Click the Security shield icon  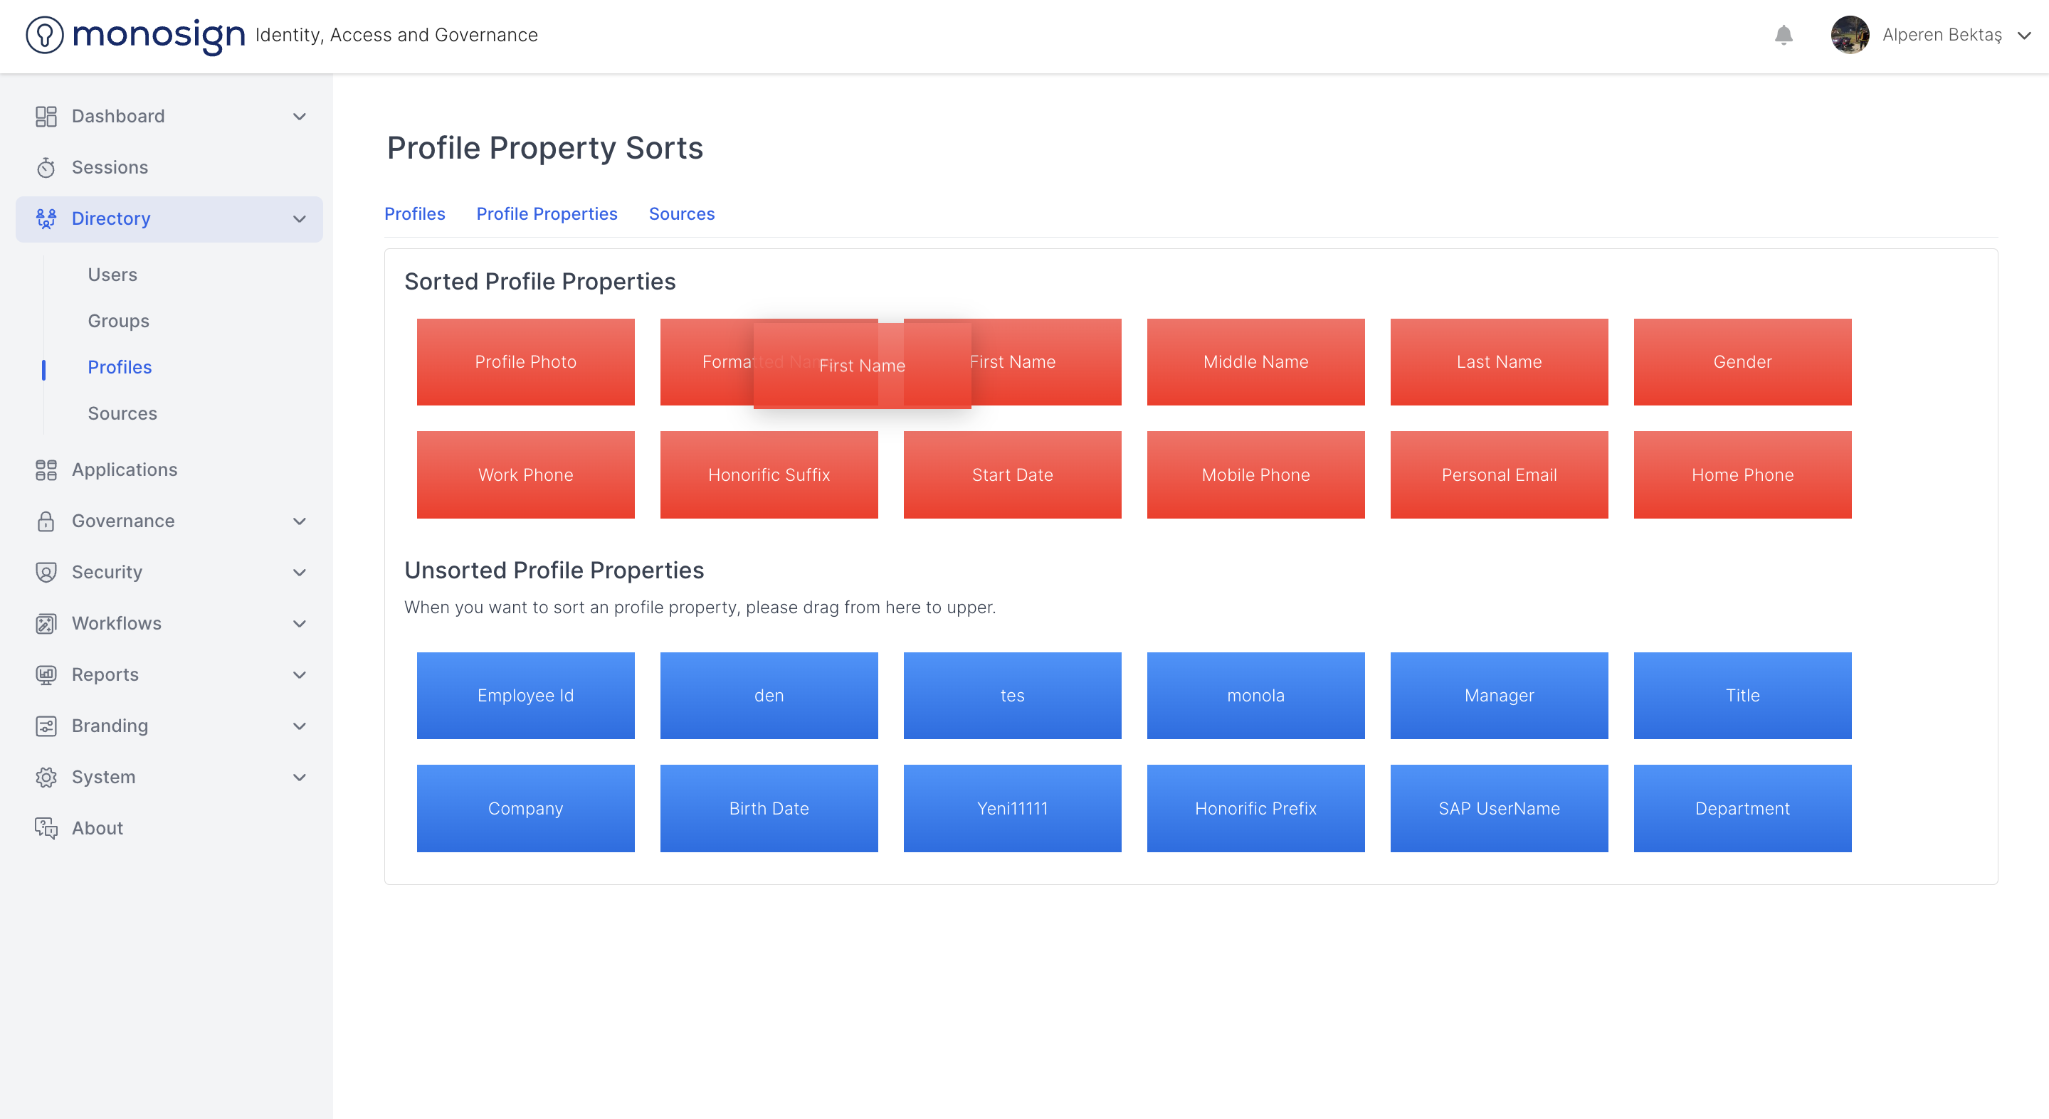[x=46, y=573]
